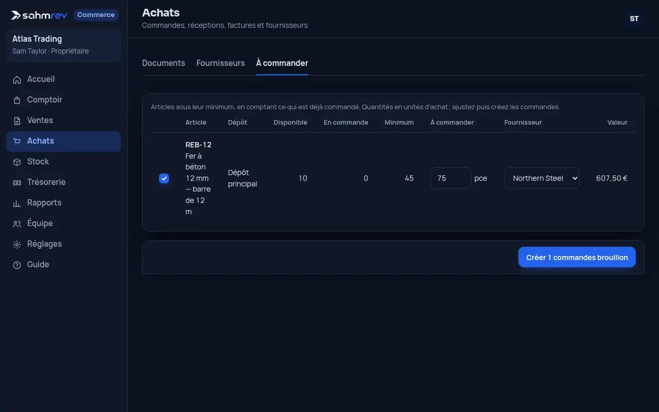Viewport: 659px width, 412px height.
Task: Open the Stock section
Action: point(63,162)
